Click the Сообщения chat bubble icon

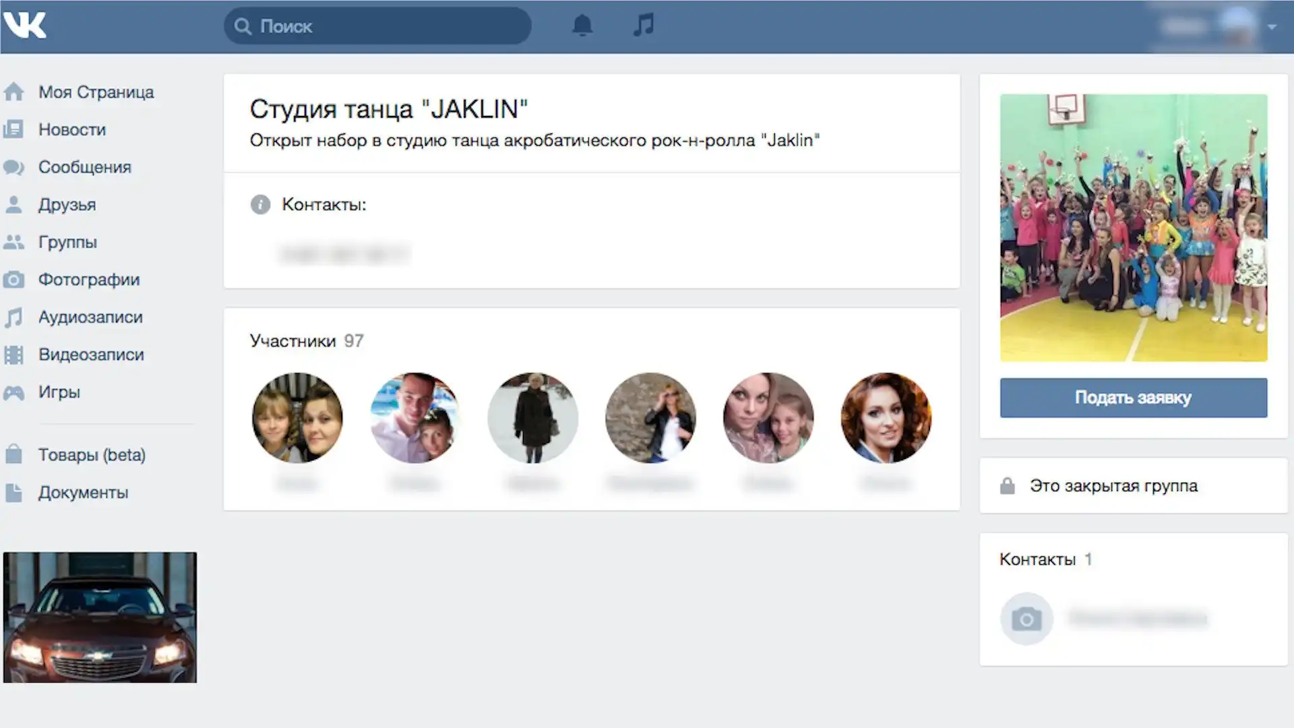pos(13,167)
